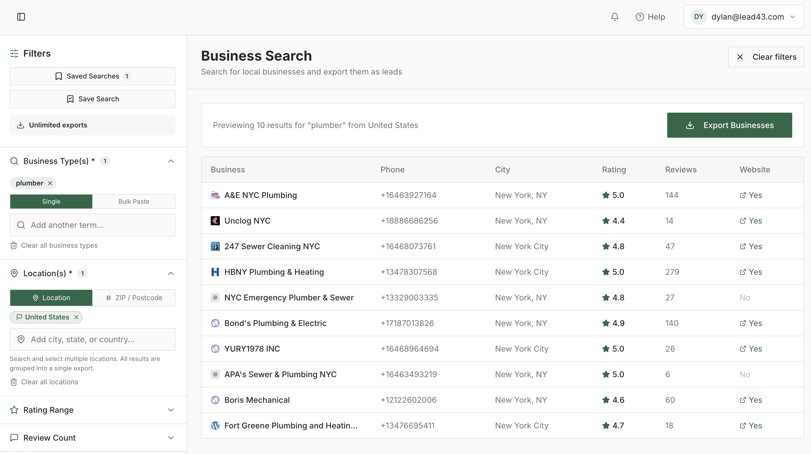Viewport: 811px width, 454px height.
Task: Click YURY1978 INC globe icon
Action: click(215, 349)
